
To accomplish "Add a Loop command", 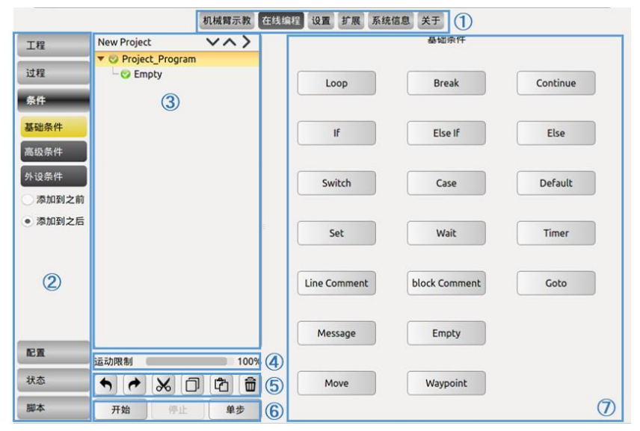I will pos(336,84).
